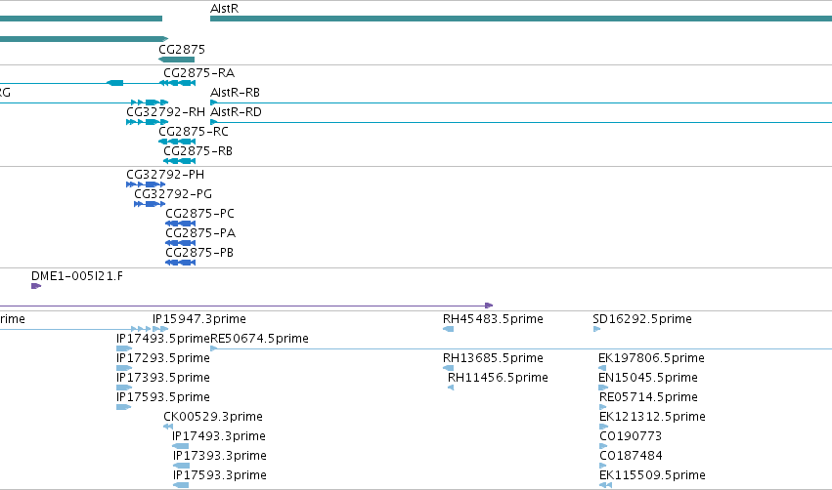Image resolution: width=832 pixels, height=490 pixels.
Task: Select CG2875-RC transcript label
Action: pos(194,132)
